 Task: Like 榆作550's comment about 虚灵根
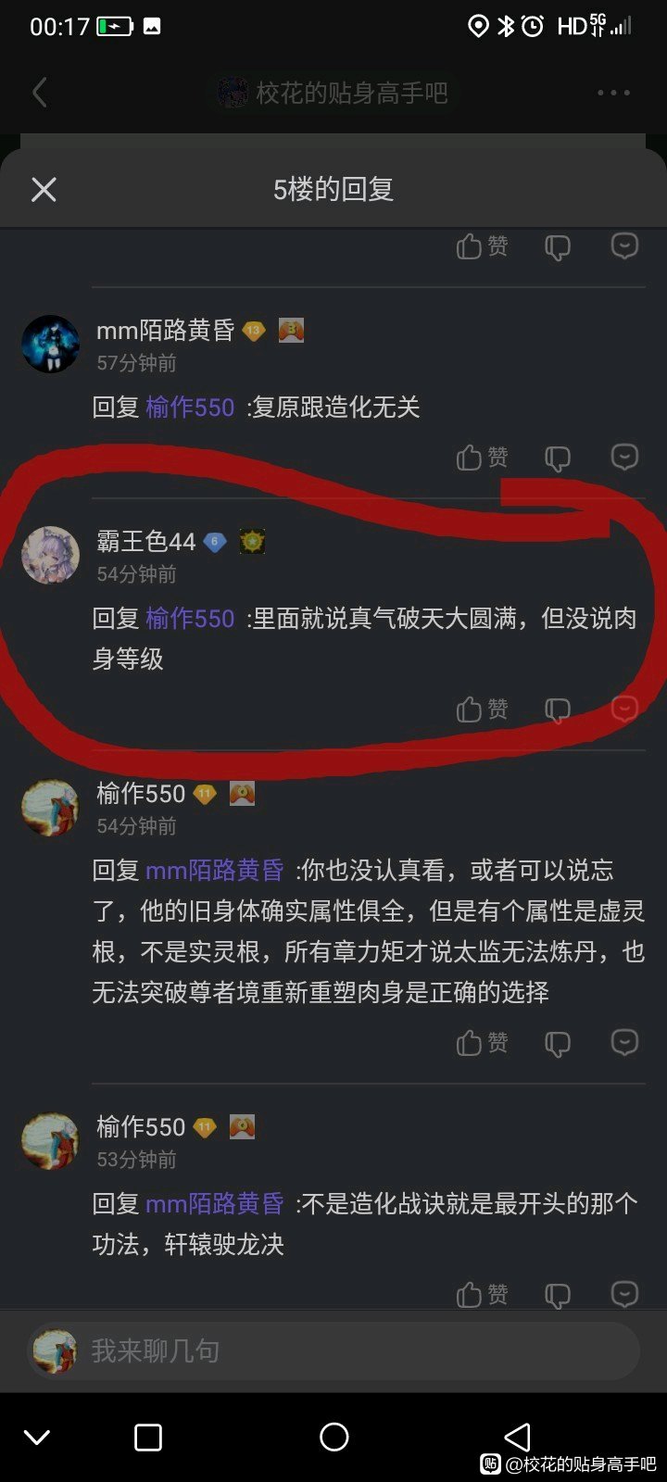(482, 1043)
